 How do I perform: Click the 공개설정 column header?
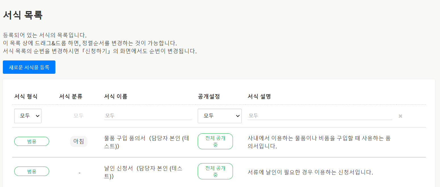click(209, 96)
